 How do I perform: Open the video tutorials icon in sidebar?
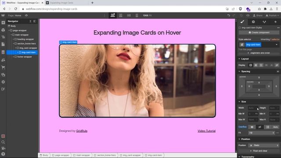click(3, 148)
